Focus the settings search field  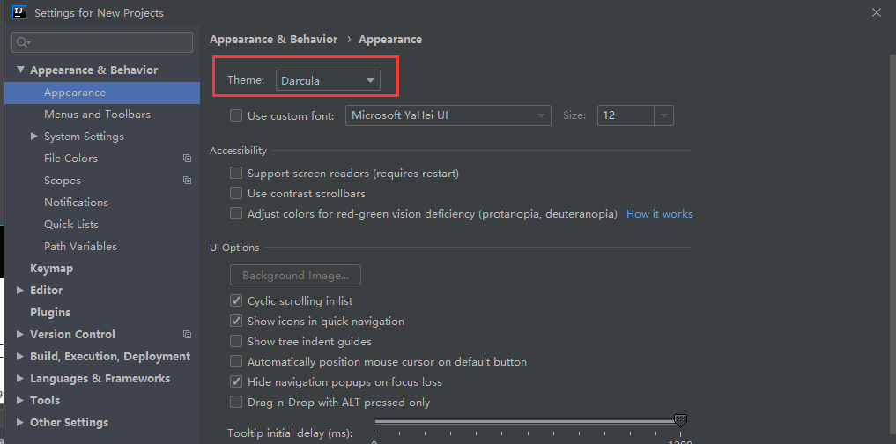(x=102, y=42)
